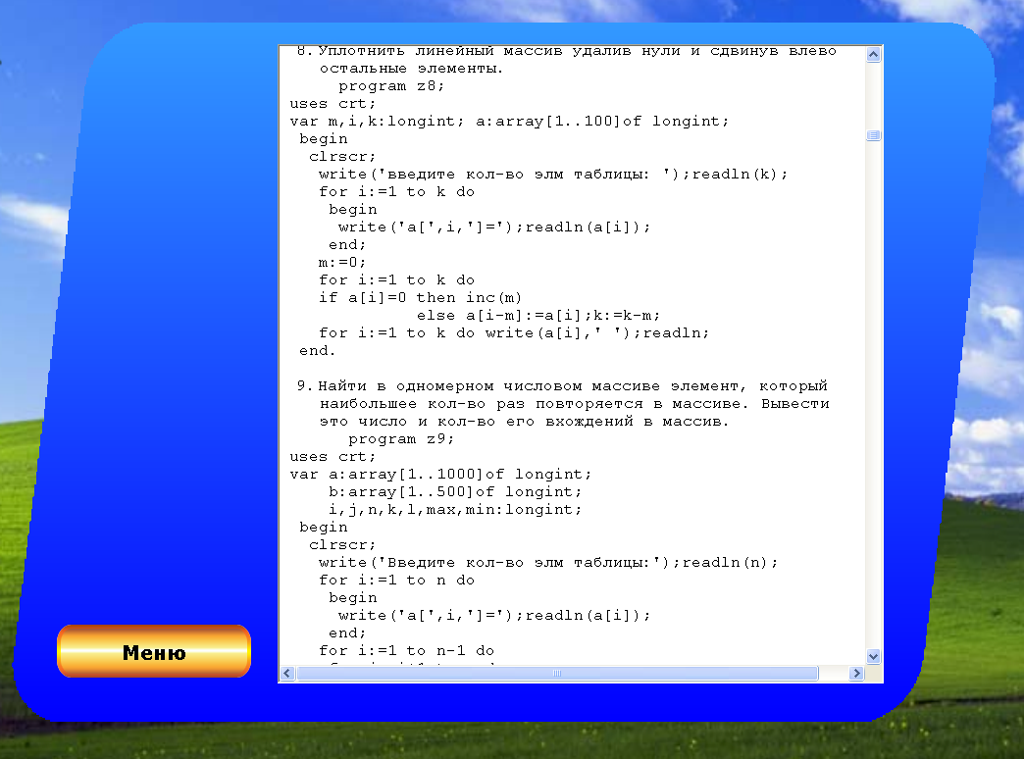
Task: Click the 'end.' line of program z8
Action: point(318,351)
